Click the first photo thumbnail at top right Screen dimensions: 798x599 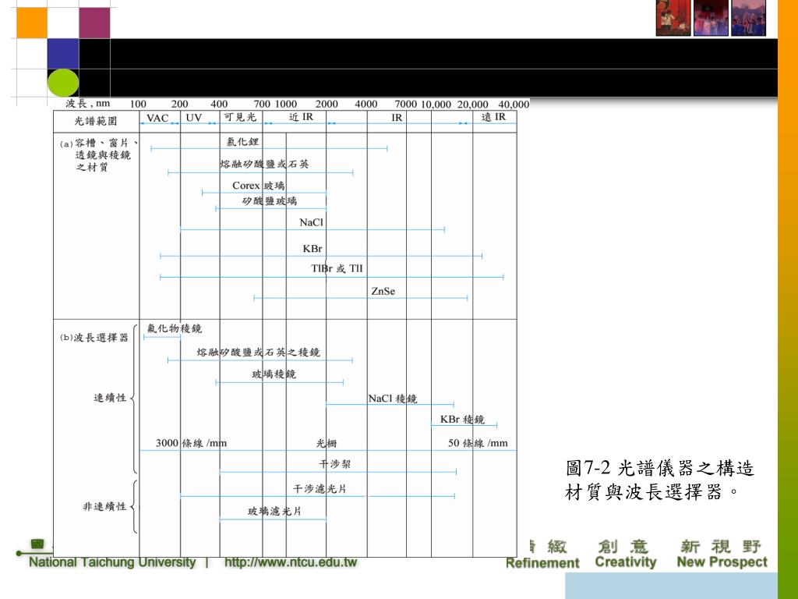673,18
